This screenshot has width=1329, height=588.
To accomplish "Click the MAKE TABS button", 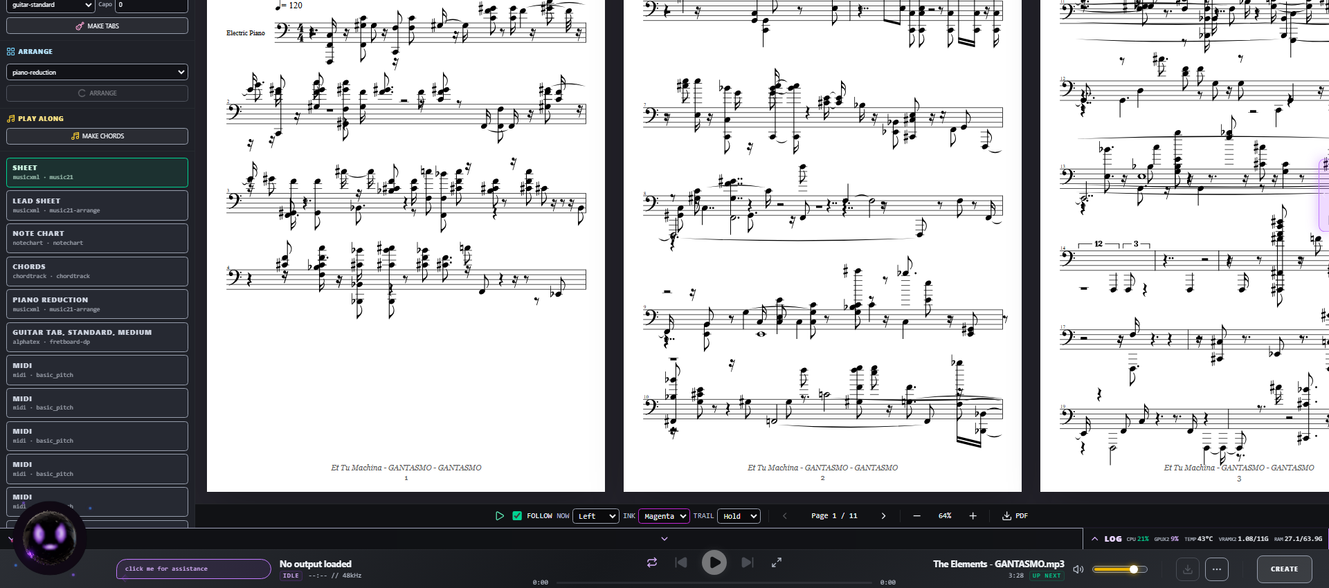I will click(97, 26).
